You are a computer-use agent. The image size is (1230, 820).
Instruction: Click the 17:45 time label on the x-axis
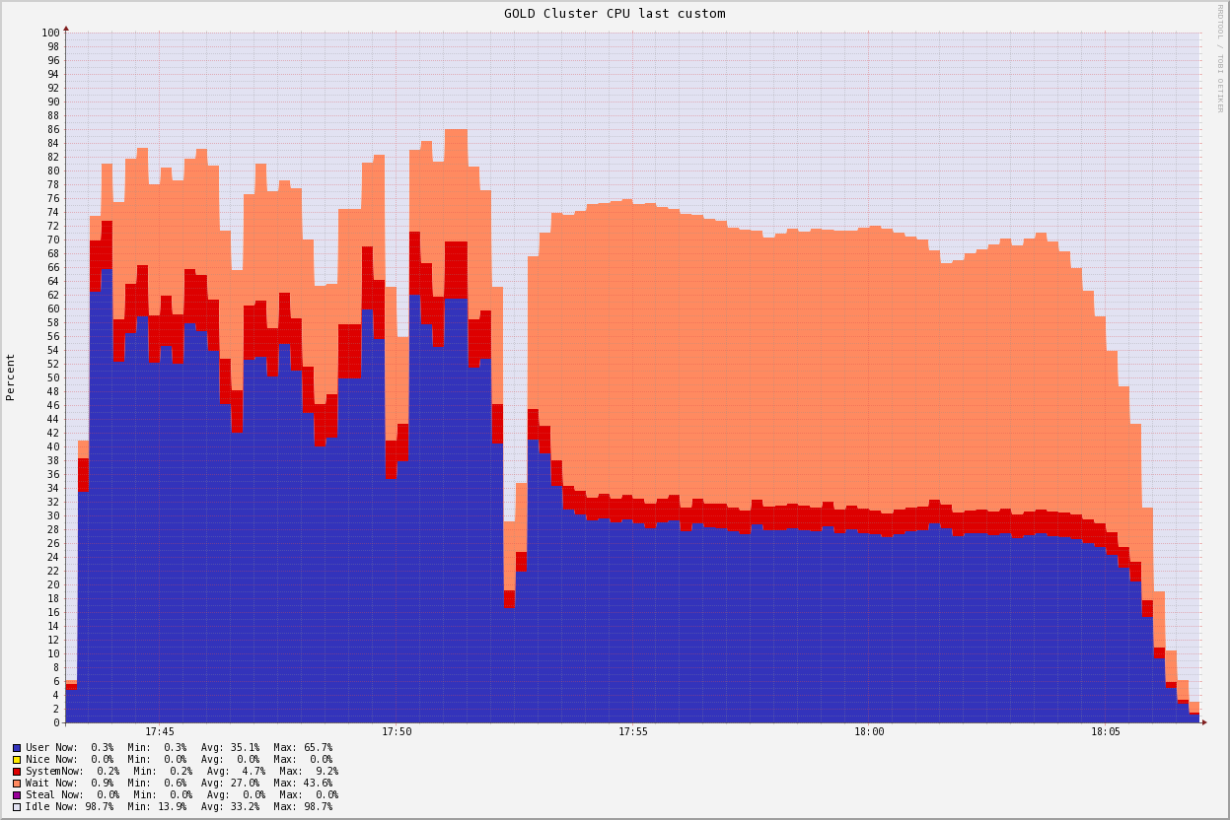(160, 732)
